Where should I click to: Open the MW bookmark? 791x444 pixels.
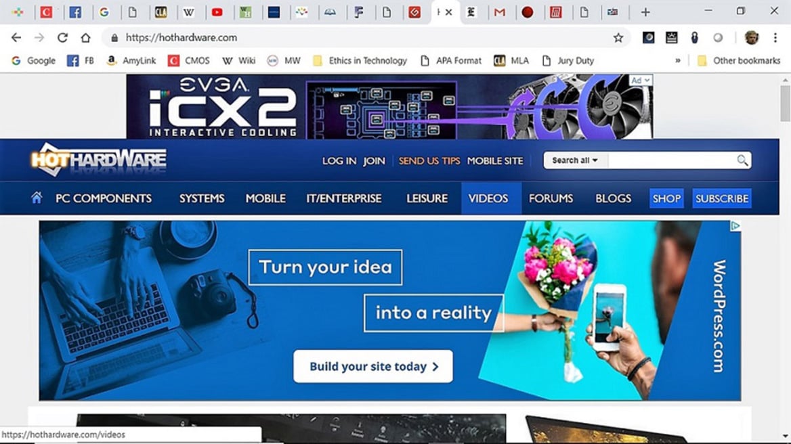click(284, 60)
